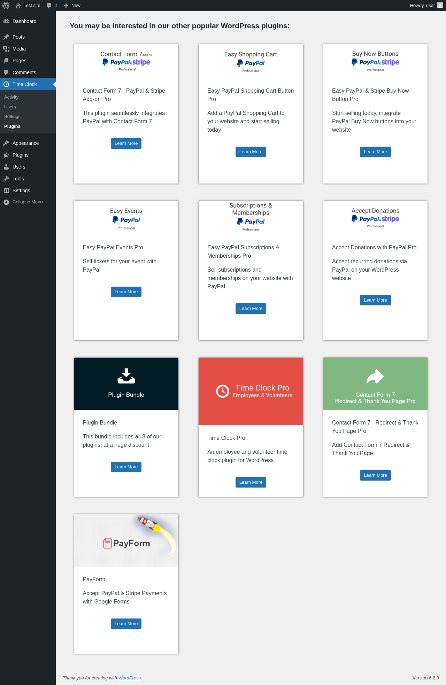Click the Dashboard gauge icon
This screenshot has height=685, width=446.
coord(6,21)
